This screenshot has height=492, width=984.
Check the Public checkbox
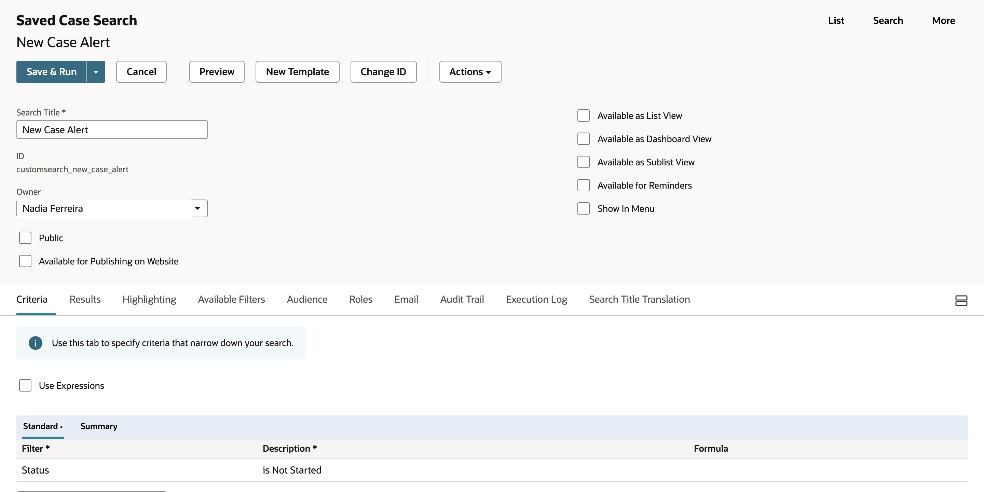[25, 237]
